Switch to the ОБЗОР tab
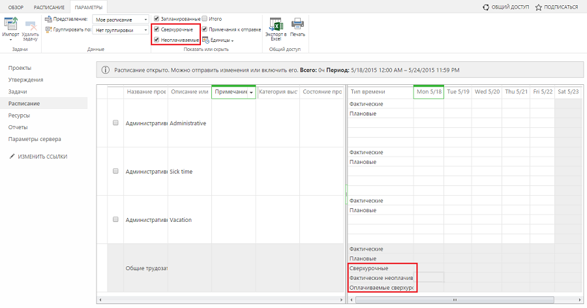Image resolution: width=587 pixels, height=308 pixels. click(x=16, y=7)
